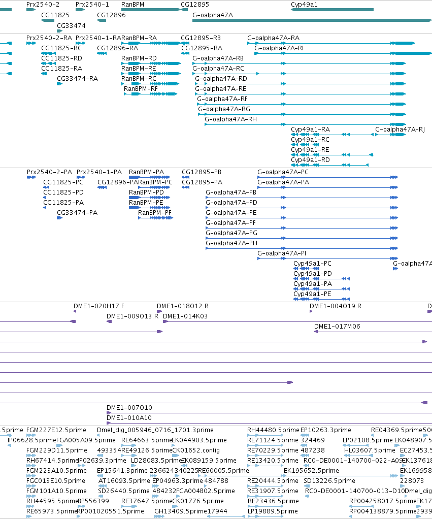
Task: Open transcript CG33474-RA
Action: click(77, 78)
